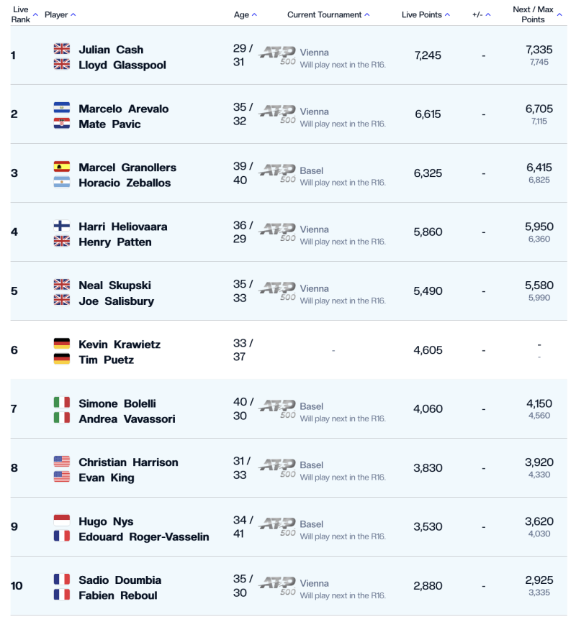Click the ATP 500 logo in rank 1 row
This screenshot has height=622, width=576.
pyautogui.click(x=277, y=55)
